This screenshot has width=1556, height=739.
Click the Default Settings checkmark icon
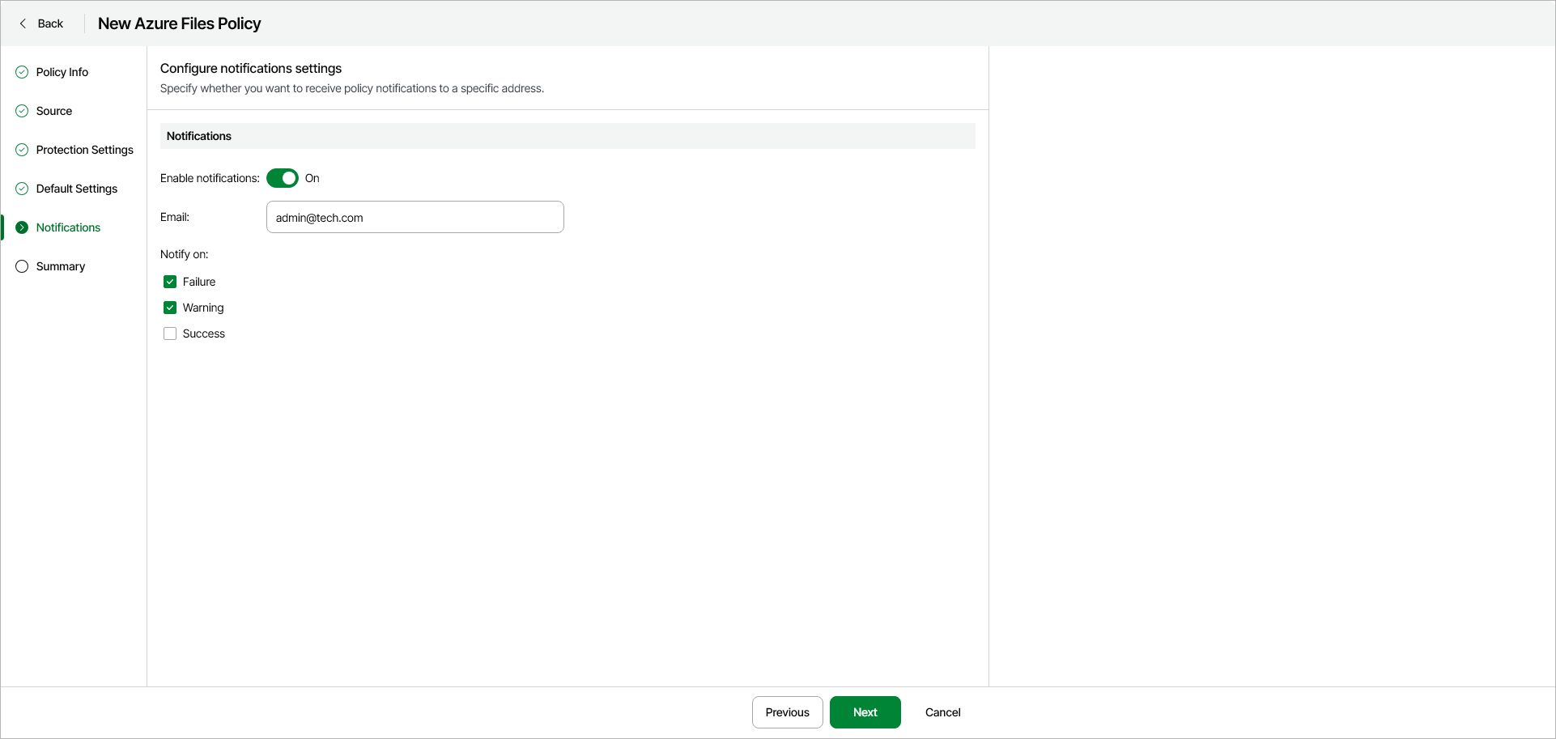(x=22, y=189)
